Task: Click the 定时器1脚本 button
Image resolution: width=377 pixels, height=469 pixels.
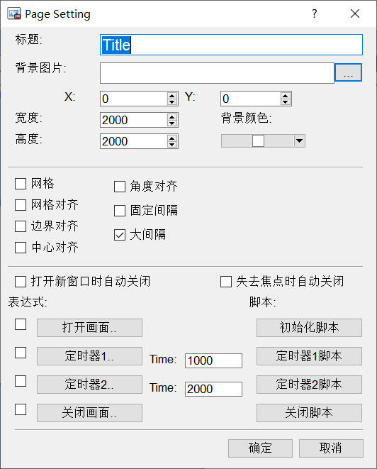Action: [x=309, y=356]
